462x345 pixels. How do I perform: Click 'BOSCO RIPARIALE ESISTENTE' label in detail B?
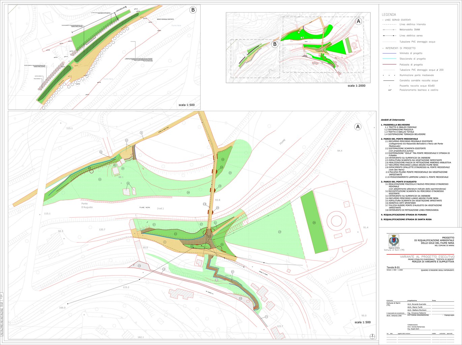click(x=165, y=19)
